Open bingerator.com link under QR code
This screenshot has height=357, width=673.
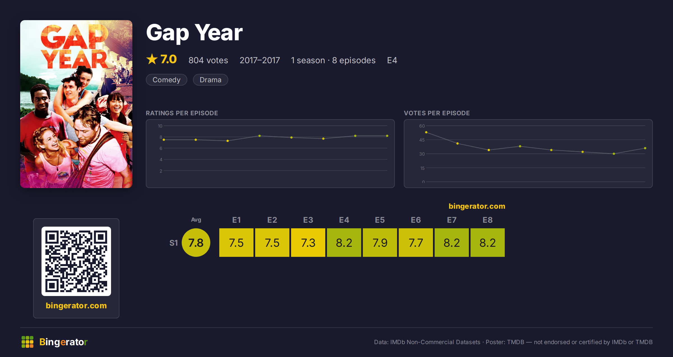coord(76,306)
